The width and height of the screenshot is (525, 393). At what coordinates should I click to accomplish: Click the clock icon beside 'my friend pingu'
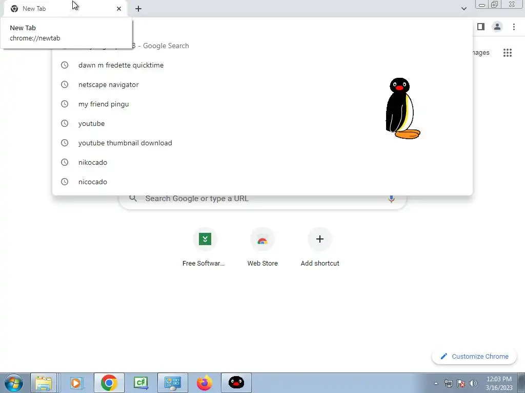tap(65, 104)
